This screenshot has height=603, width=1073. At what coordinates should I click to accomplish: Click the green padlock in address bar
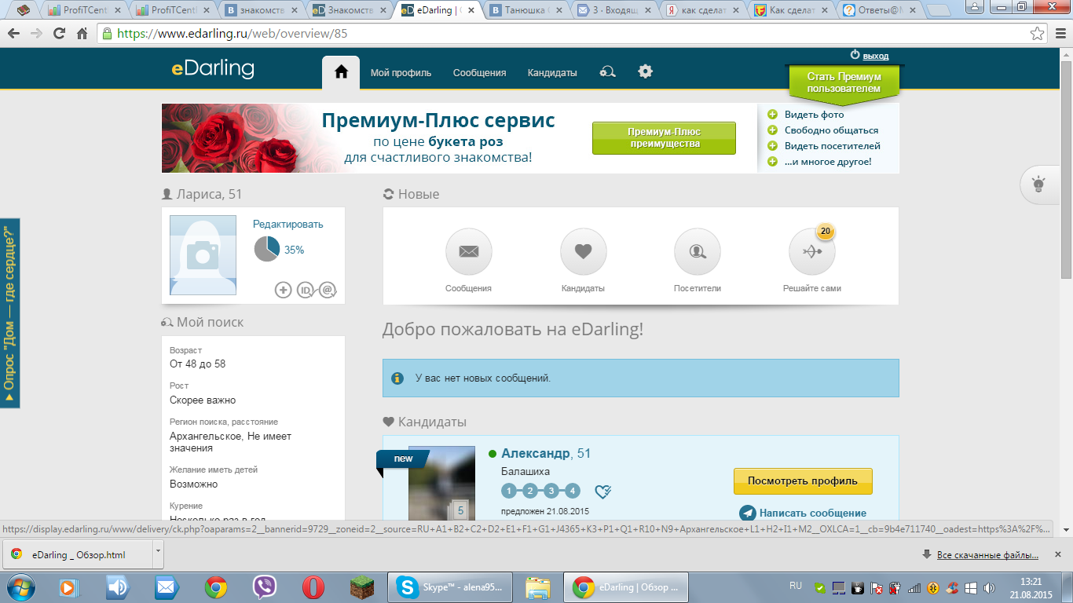107,34
